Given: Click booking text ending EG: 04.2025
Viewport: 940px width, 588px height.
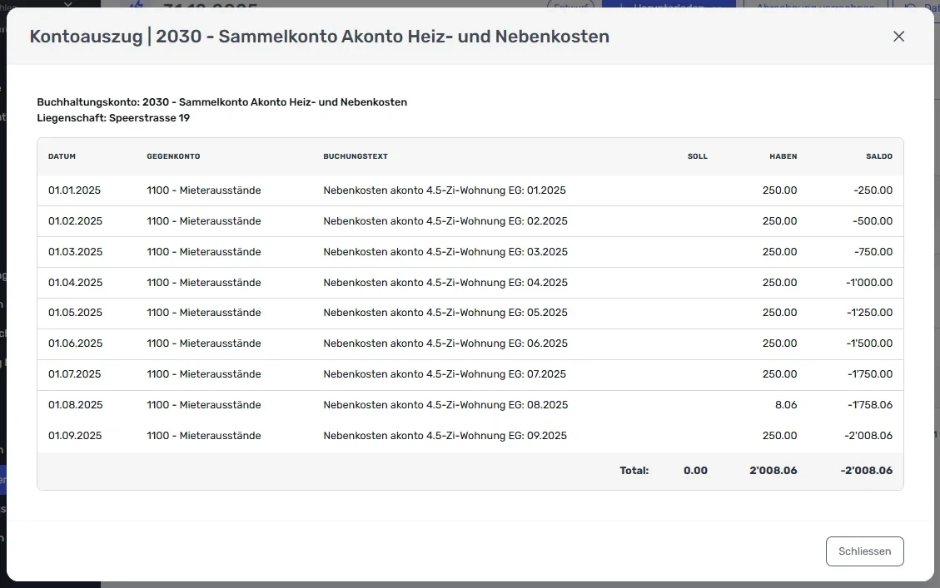Looking at the screenshot, I should point(445,283).
